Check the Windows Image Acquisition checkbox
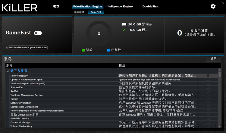The image size is (226, 133). [x=208, y=83]
